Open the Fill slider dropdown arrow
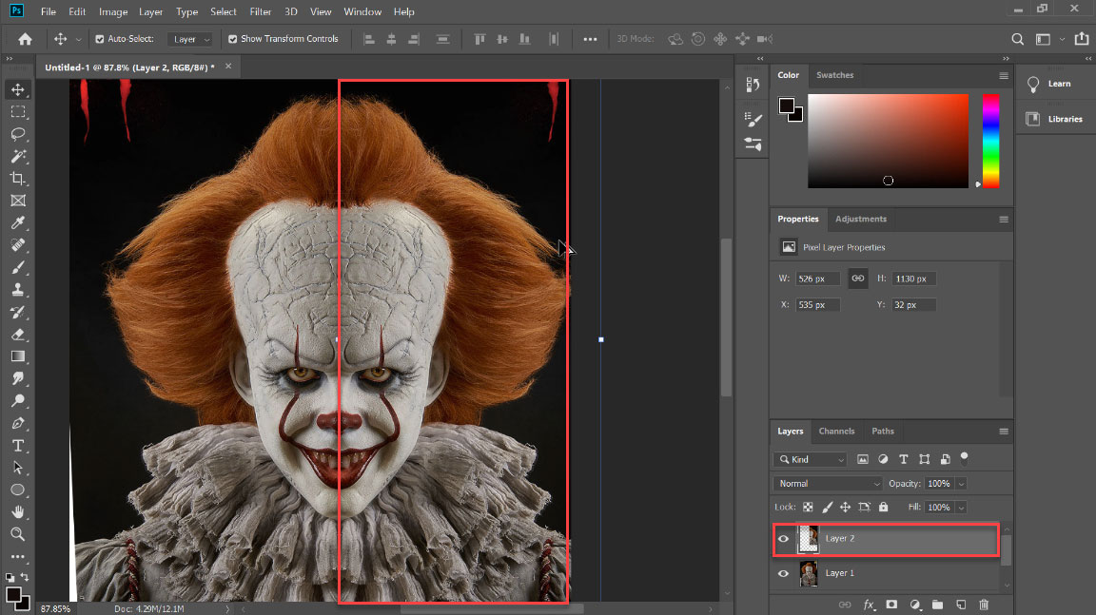The image size is (1096, 615). 961,508
